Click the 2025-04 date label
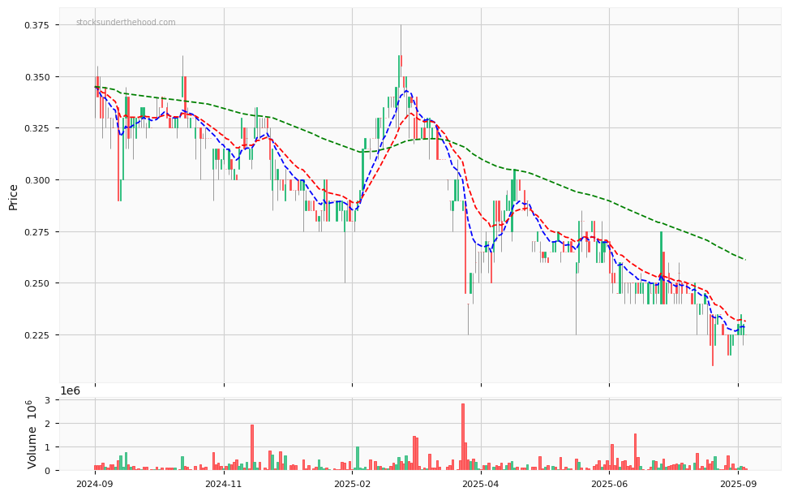Image resolution: width=789 pixels, height=496 pixels. (x=481, y=485)
